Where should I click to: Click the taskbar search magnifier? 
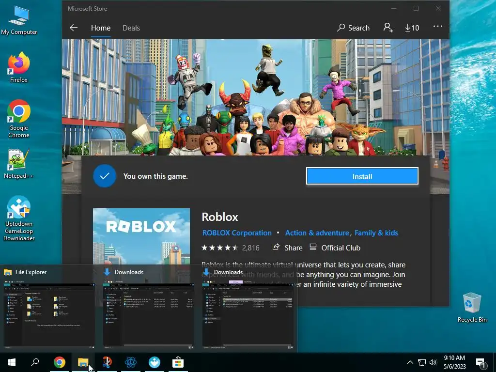click(35, 362)
